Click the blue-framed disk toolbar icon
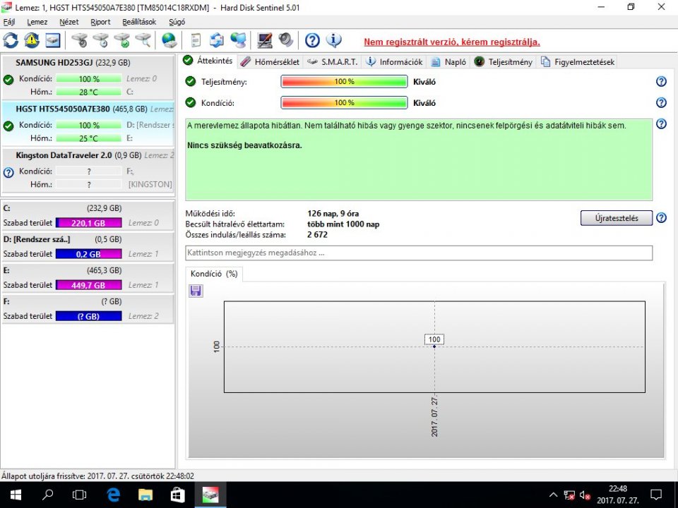 point(53,41)
